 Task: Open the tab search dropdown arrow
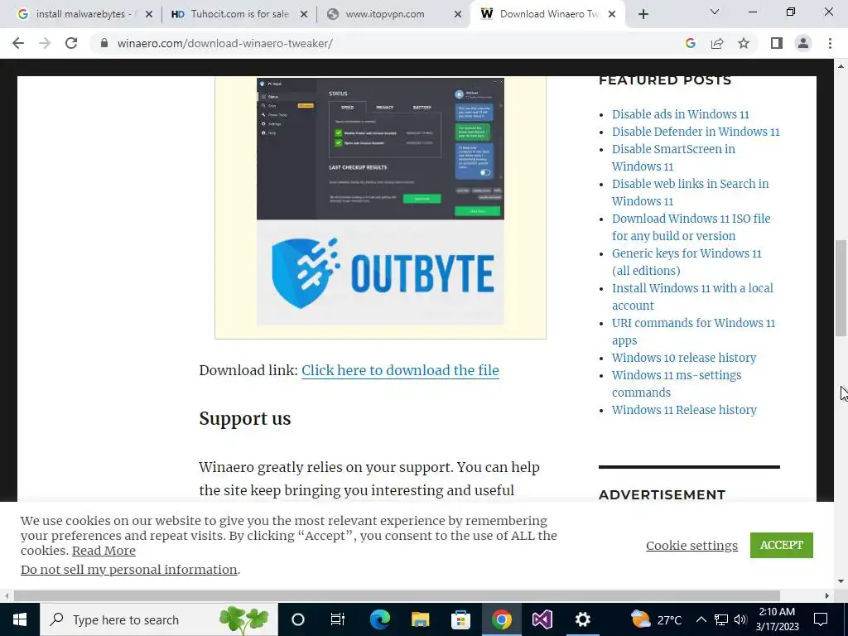coord(715,12)
